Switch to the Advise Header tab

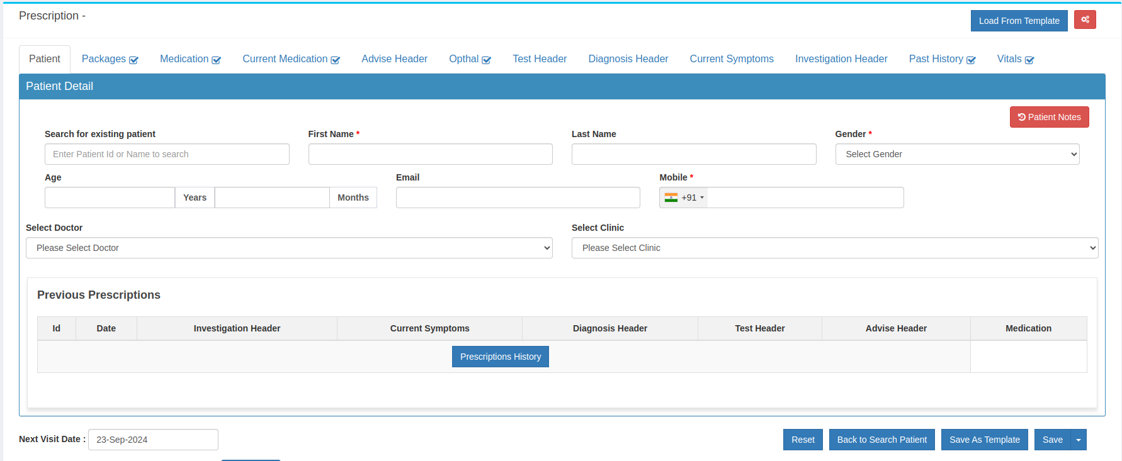tap(394, 58)
